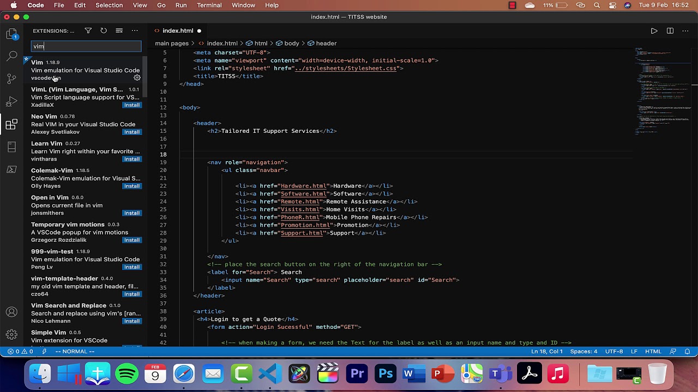Open Adobe Acrobat from the Dock
The width and height of the screenshot is (698, 392).
point(529,374)
